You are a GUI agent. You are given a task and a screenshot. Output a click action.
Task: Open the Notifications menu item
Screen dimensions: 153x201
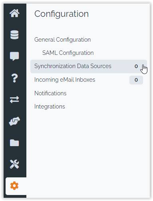click(x=50, y=93)
